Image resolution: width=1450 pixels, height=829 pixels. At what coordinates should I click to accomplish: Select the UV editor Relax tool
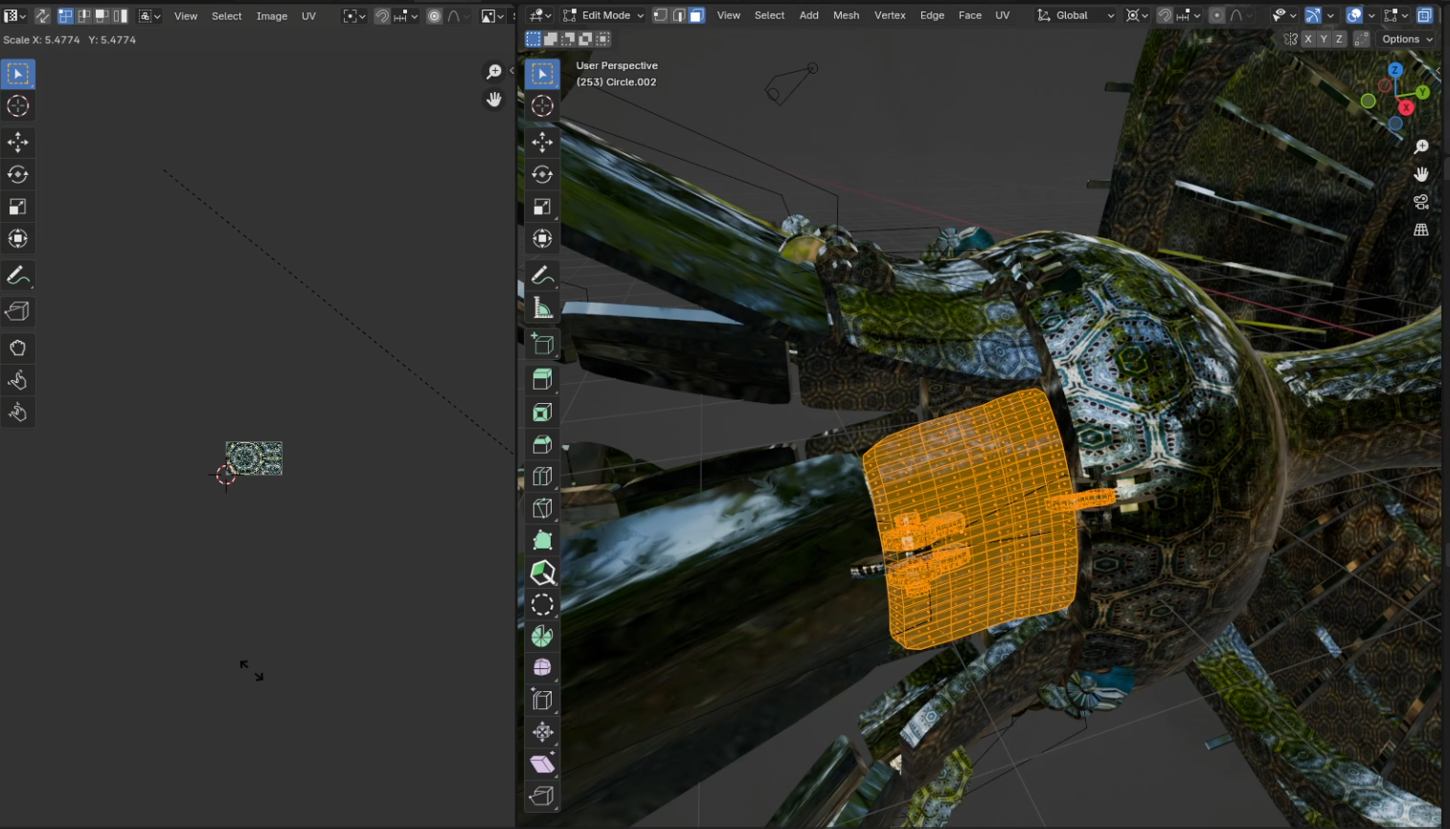tap(18, 380)
